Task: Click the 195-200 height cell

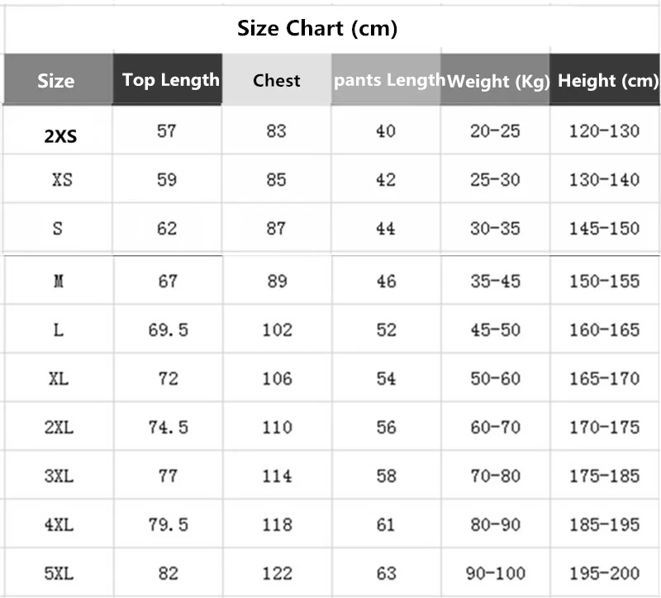Action: [604, 573]
